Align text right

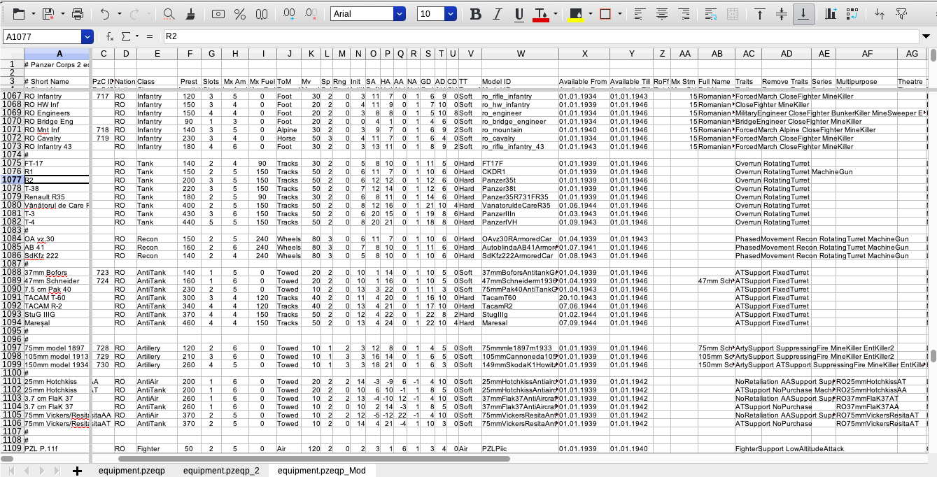click(x=684, y=14)
